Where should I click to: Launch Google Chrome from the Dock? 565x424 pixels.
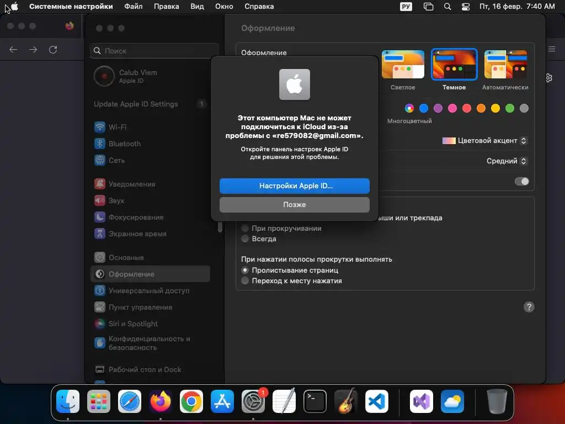[191, 401]
